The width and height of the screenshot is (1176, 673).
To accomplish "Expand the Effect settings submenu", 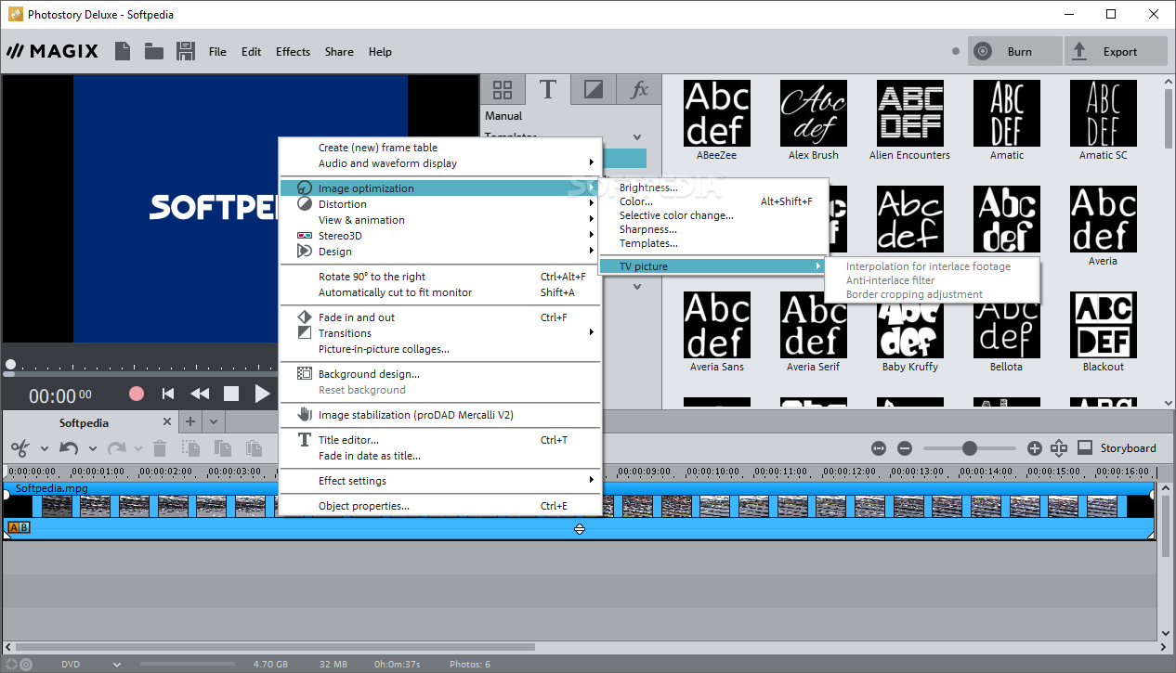I will pyautogui.click(x=440, y=481).
